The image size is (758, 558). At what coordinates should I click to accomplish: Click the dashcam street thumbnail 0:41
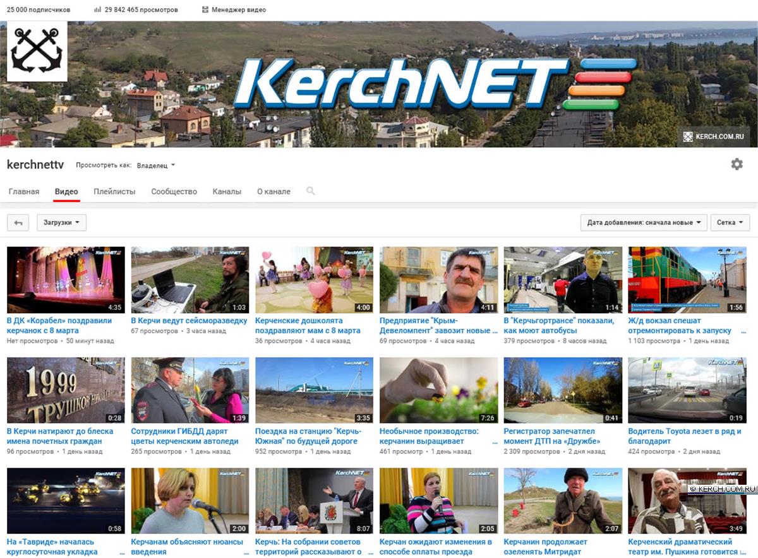pyautogui.click(x=563, y=391)
